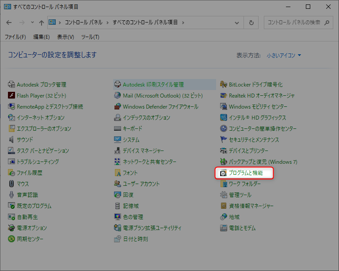
Task: Click the Realtek HD オーディオマネージャ icon
Action: pyautogui.click(x=223, y=95)
